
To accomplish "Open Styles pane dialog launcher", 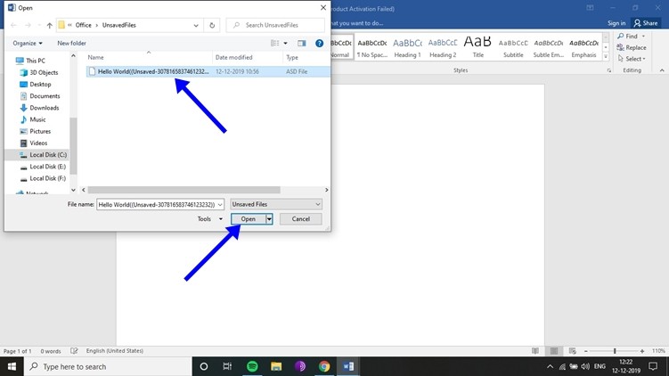I will click(608, 70).
